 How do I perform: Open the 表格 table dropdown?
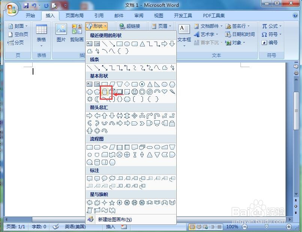click(x=41, y=36)
